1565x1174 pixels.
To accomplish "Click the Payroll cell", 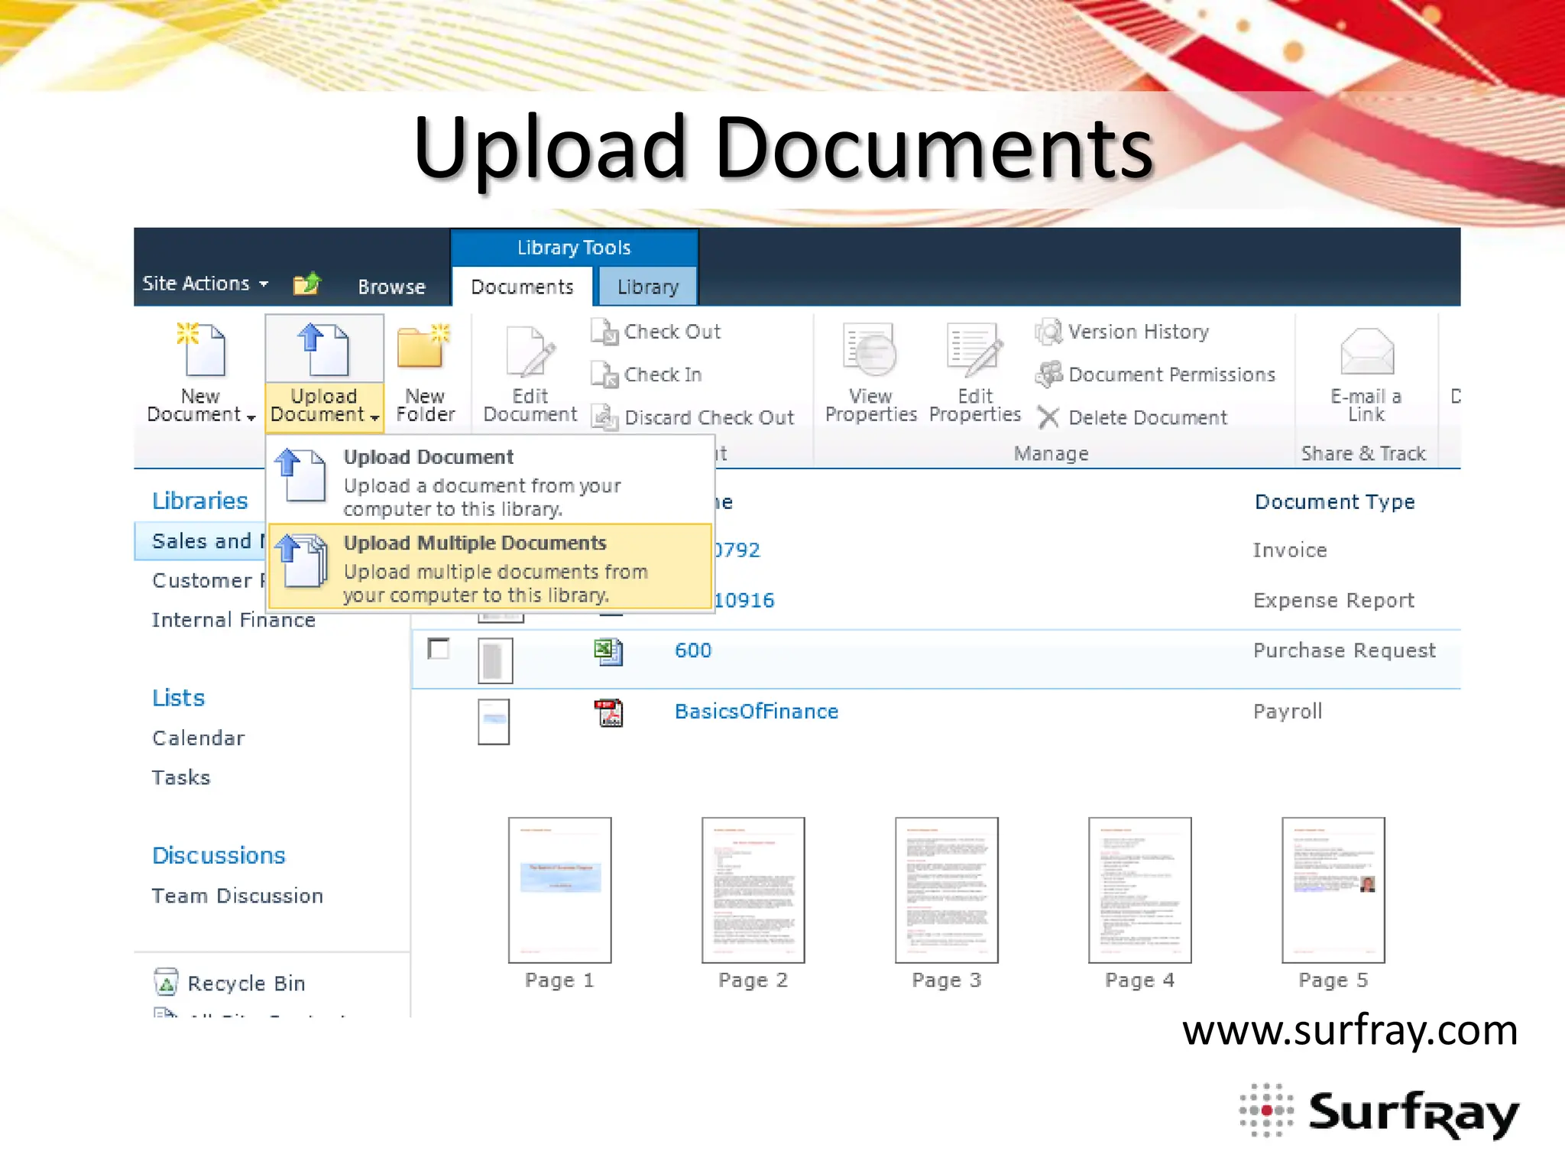I will pos(1288,712).
